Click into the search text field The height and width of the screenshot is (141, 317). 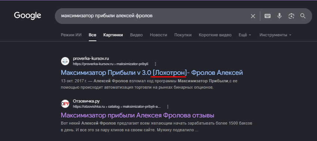(x=152, y=16)
